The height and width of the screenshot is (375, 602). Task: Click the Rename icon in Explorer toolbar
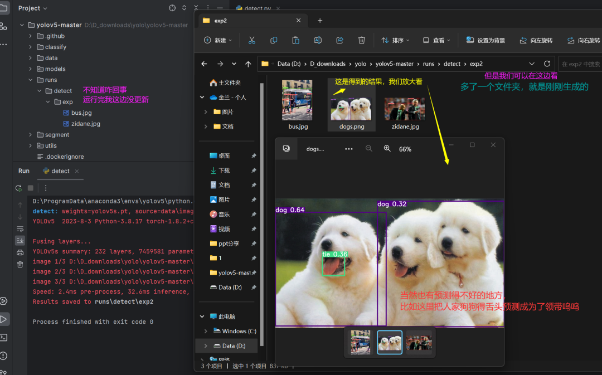coord(318,40)
